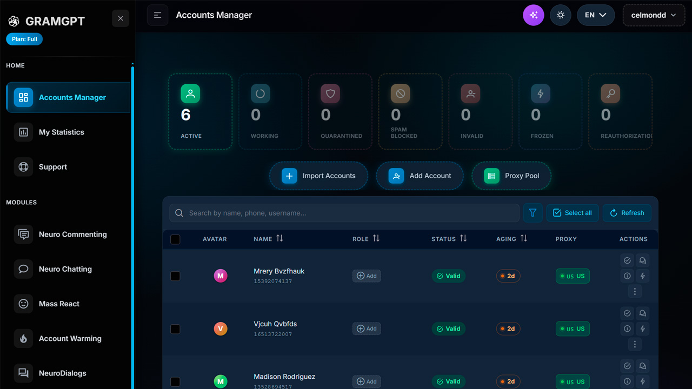
Task: Click the Spam Blocked status card
Action: click(x=410, y=111)
